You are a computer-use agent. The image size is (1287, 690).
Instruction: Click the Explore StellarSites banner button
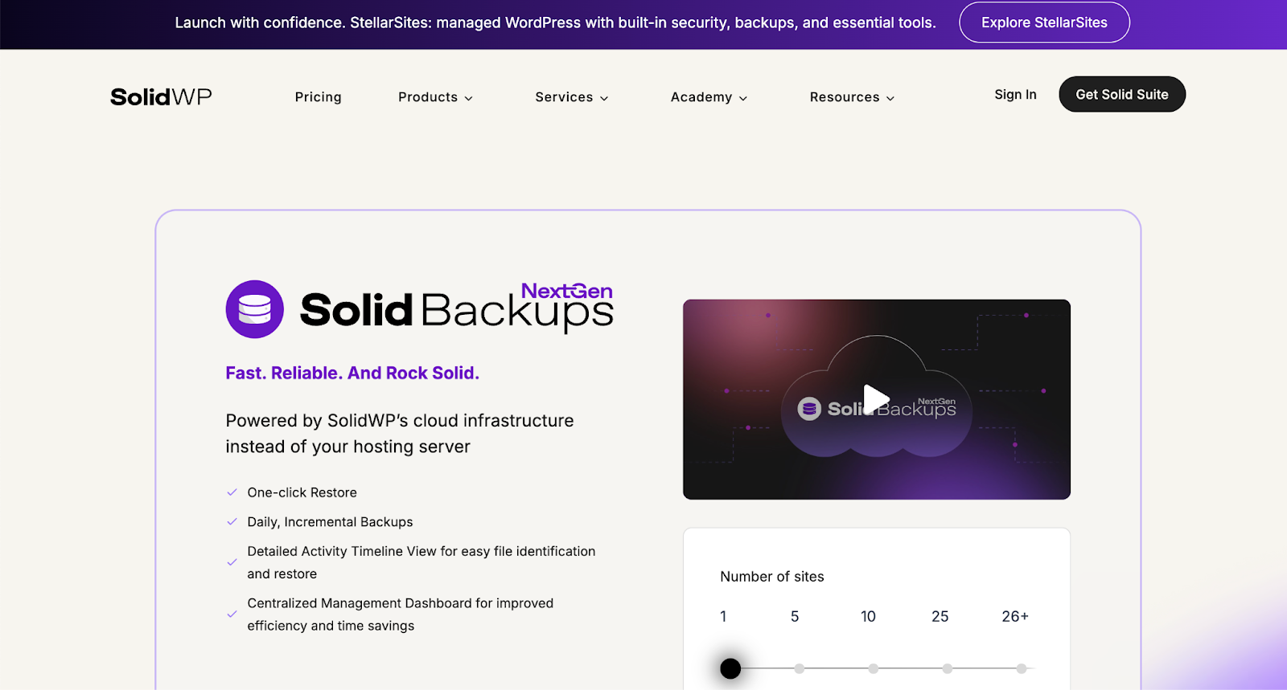(x=1044, y=22)
